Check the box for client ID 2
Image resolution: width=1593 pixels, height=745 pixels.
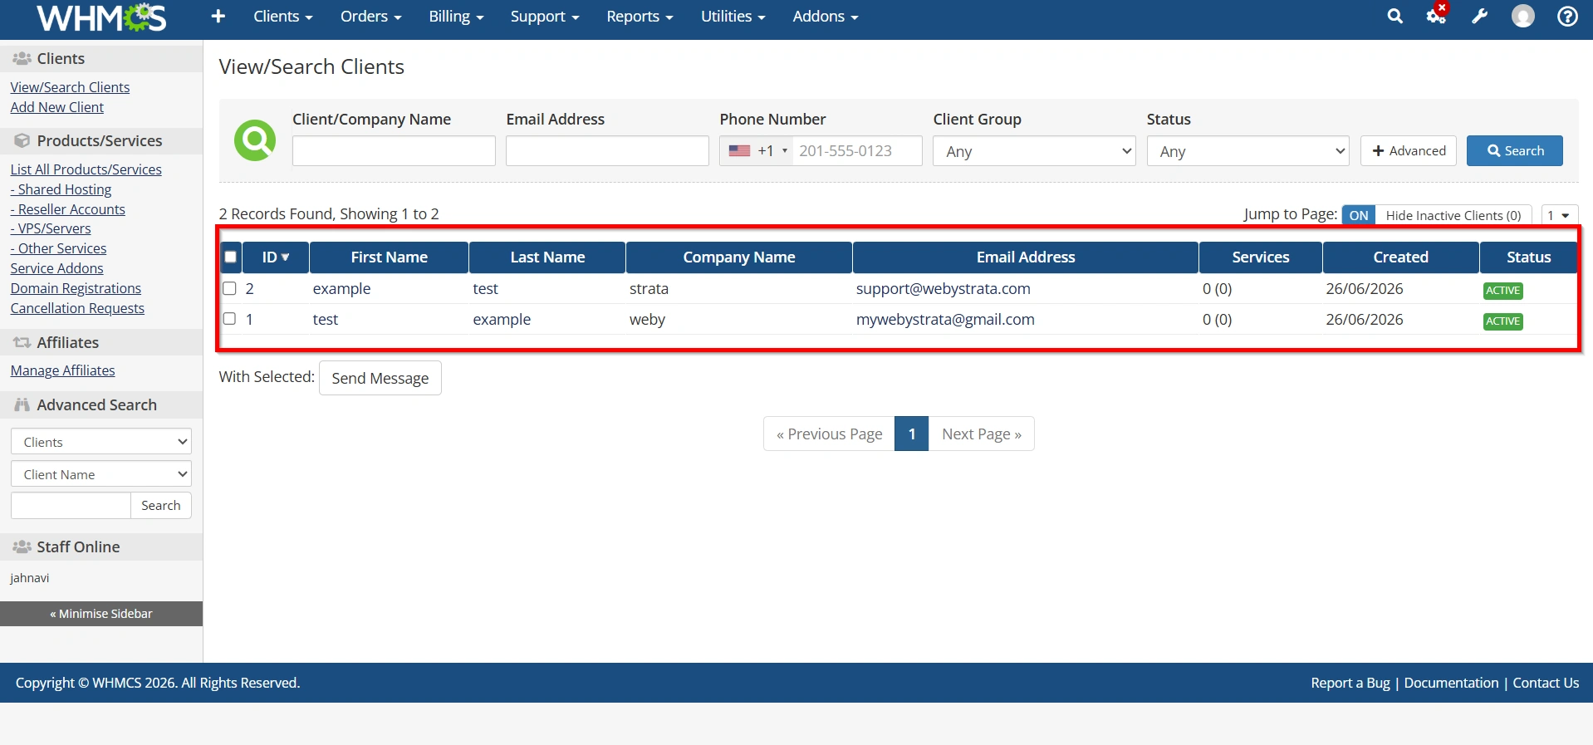(230, 289)
